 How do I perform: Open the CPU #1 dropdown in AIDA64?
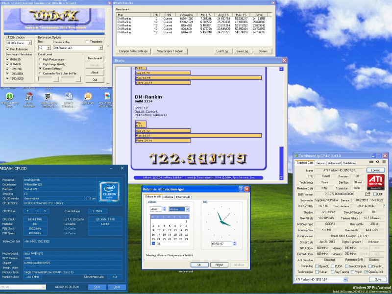[44, 287]
